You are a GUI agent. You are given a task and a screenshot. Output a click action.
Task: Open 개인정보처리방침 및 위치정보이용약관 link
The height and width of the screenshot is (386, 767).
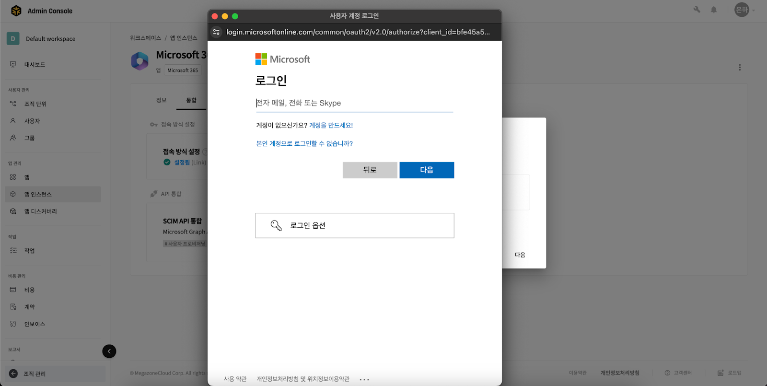(303, 379)
